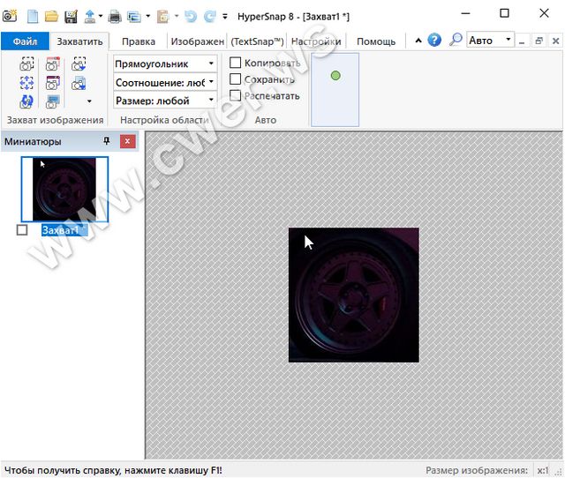
Task: Toggle the Сохранить checkbox
Action: coord(236,79)
